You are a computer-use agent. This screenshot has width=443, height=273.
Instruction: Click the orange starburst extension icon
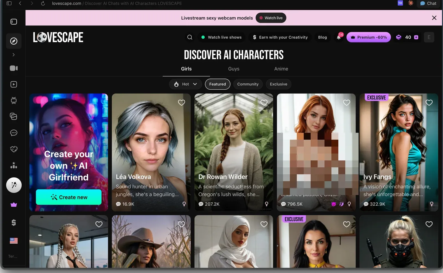411,3
